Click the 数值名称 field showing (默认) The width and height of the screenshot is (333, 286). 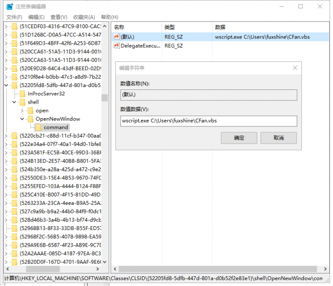pyautogui.click(x=209, y=95)
